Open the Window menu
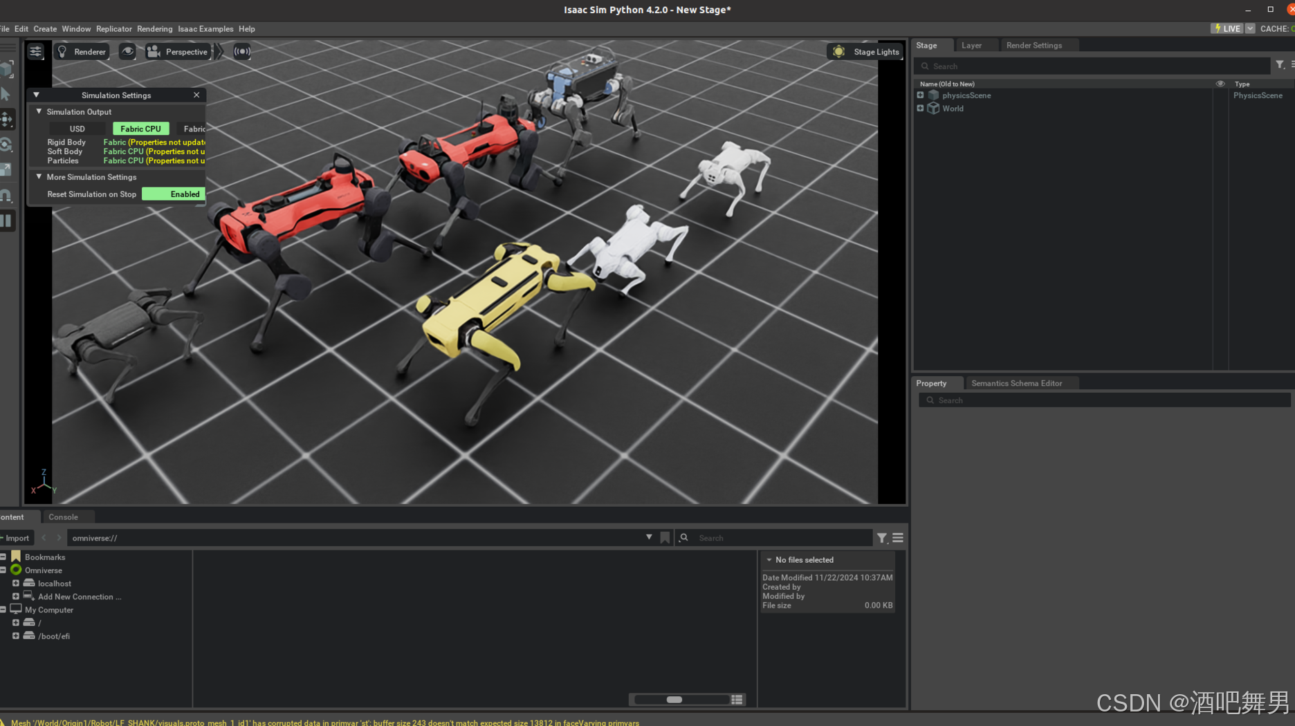The width and height of the screenshot is (1295, 726). pos(76,29)
